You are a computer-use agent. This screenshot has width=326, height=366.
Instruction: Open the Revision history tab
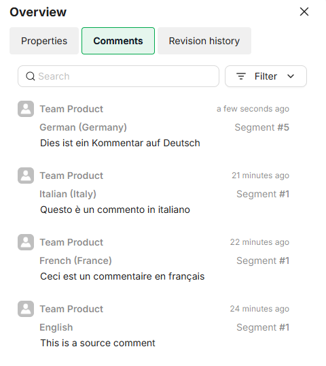[x=204, y=41]
